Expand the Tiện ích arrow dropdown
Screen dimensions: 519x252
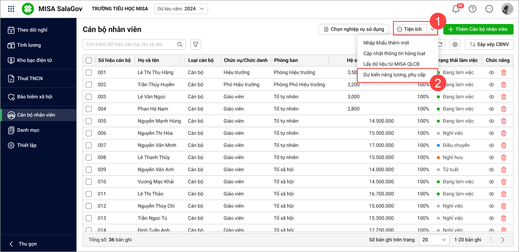tap(432, 29)
